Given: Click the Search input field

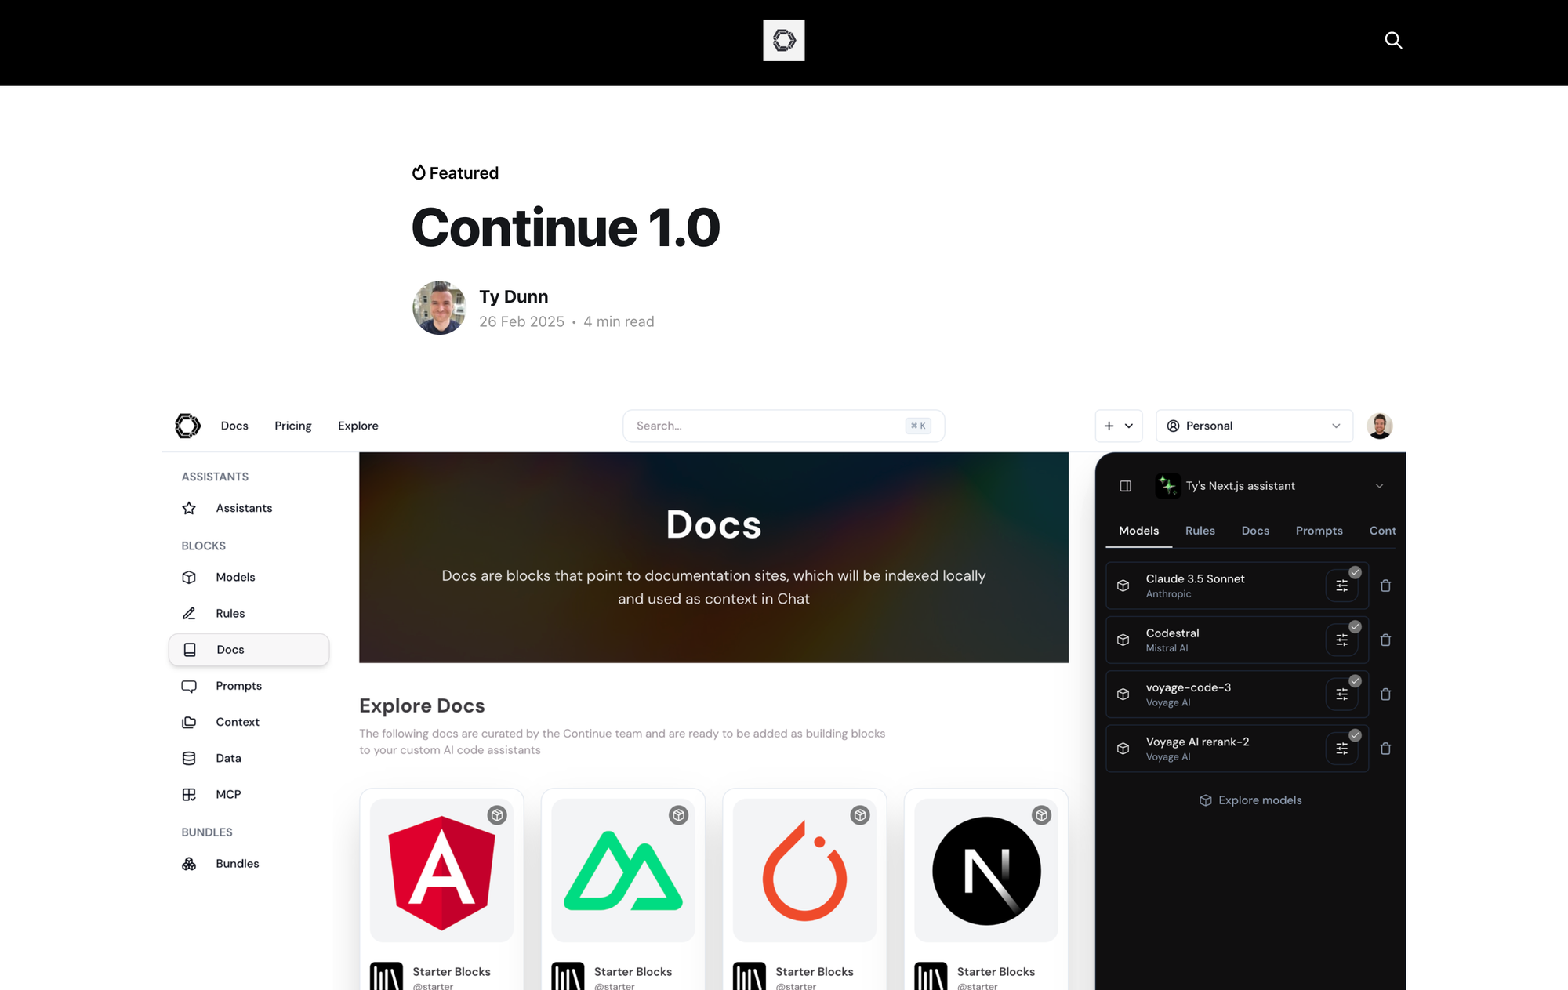Looking at the screenshot, I should [768, 426].
